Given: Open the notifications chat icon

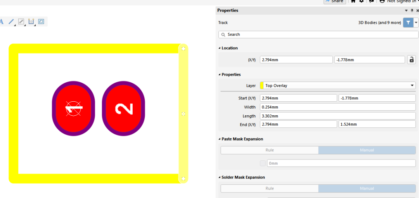Looking at the screenshot, I should click(371, 1).
